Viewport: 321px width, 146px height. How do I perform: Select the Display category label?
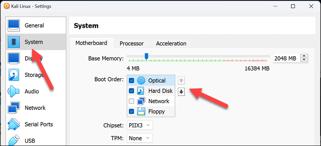[x=34, y=59]
